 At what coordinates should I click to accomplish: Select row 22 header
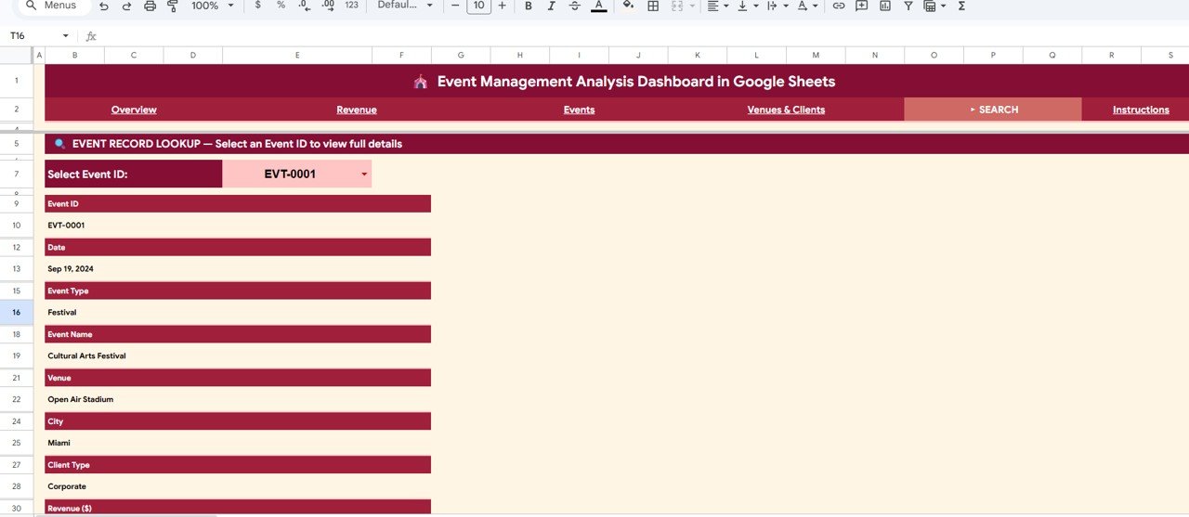16,399
